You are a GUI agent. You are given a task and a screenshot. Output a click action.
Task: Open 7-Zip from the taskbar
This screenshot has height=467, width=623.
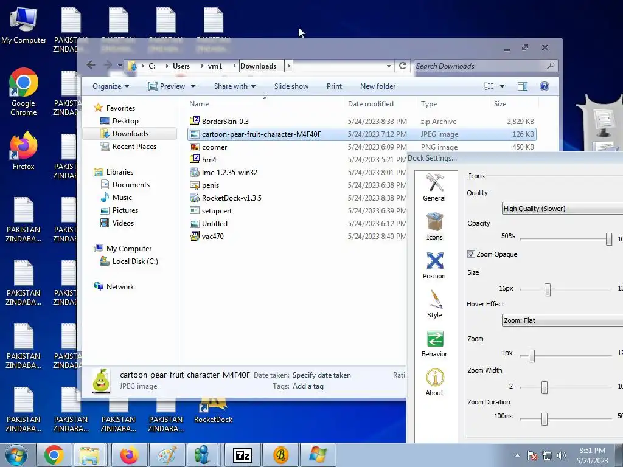tap(242, 455)
